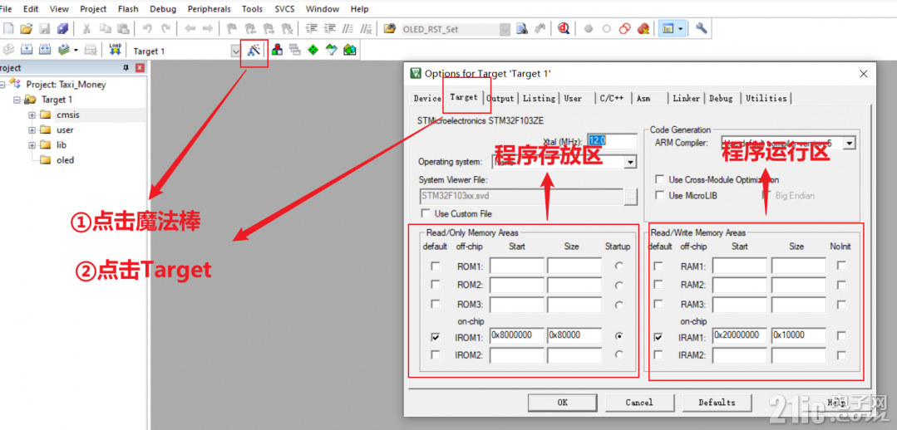Uncheck the IRAM1 default checkbox

pos(658,337)
